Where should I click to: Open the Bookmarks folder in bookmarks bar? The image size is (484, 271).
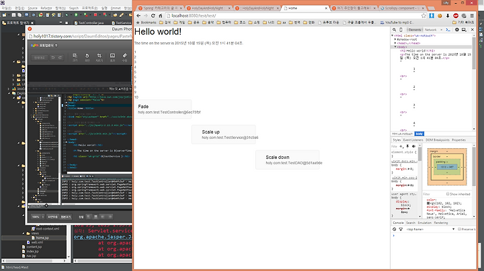click(146, 23)
